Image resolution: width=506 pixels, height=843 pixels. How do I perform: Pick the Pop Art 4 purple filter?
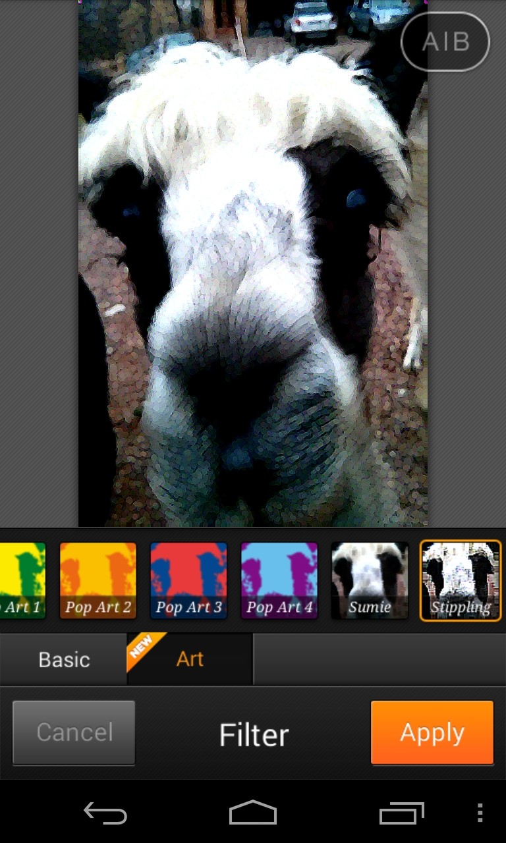(279, 580)
